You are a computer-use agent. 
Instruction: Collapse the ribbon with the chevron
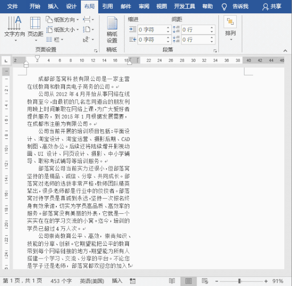click(x=285, y=51)
